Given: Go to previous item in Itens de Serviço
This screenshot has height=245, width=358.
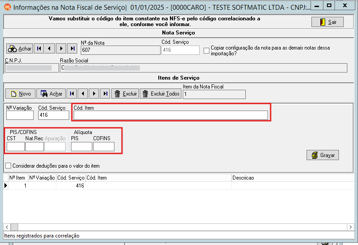Looking at the screenshot, I should 83,94.
